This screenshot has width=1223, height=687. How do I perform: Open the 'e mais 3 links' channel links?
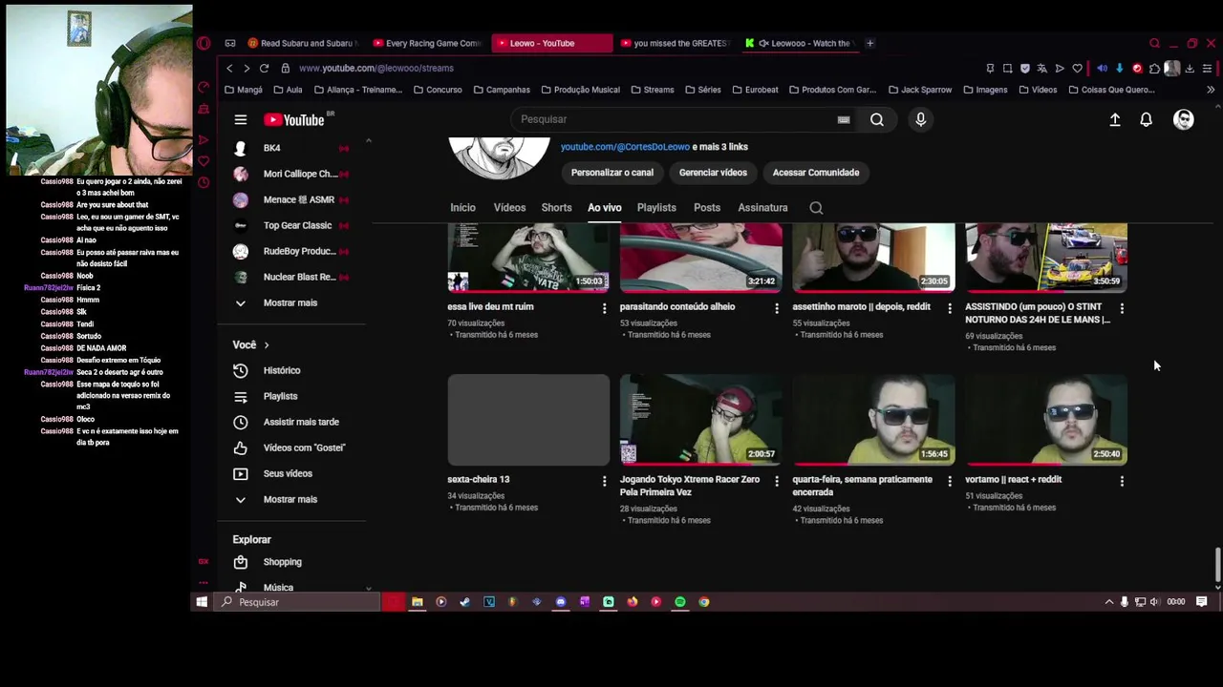tap(719, 147)
